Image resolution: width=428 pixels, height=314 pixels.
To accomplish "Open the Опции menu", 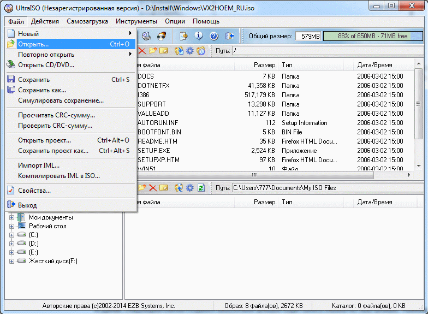I will coord(175,21).
